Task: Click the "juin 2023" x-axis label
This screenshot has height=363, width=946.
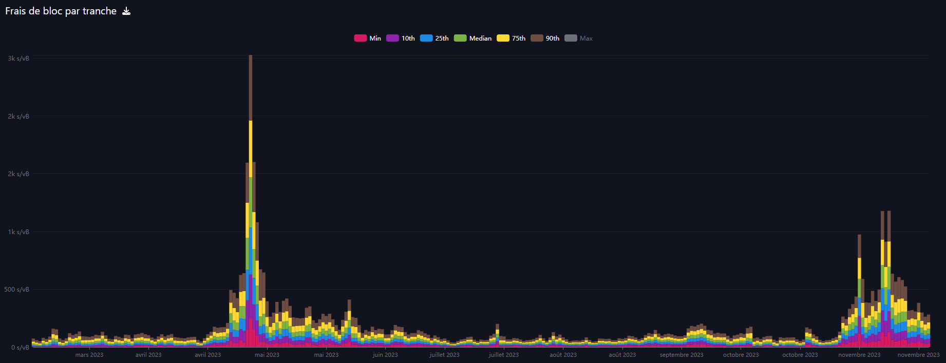Action: point(385,355)
